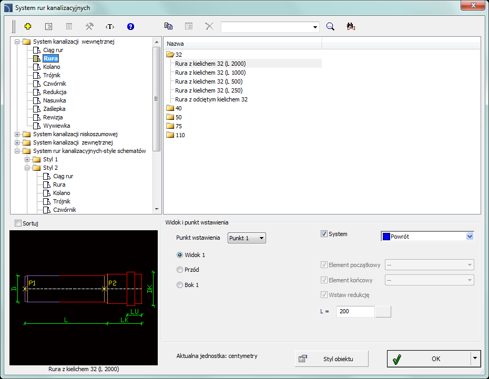489x379 pixels.
Task: Select Nasuwka in the tree
Action: click(x=54, y=100)
